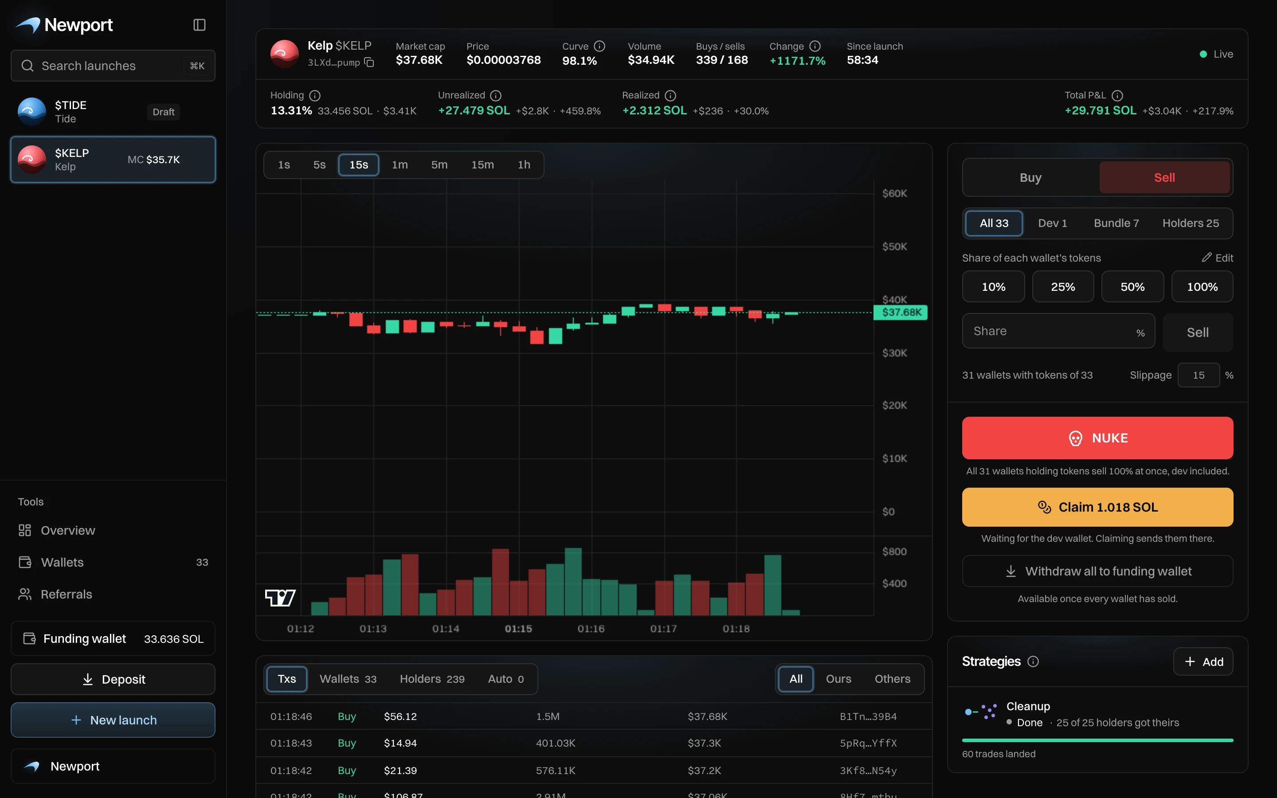Select the $TIDE draft launch
This screenshot has height=798, width=1277.
pyautogui.click(x=113, y=112)
